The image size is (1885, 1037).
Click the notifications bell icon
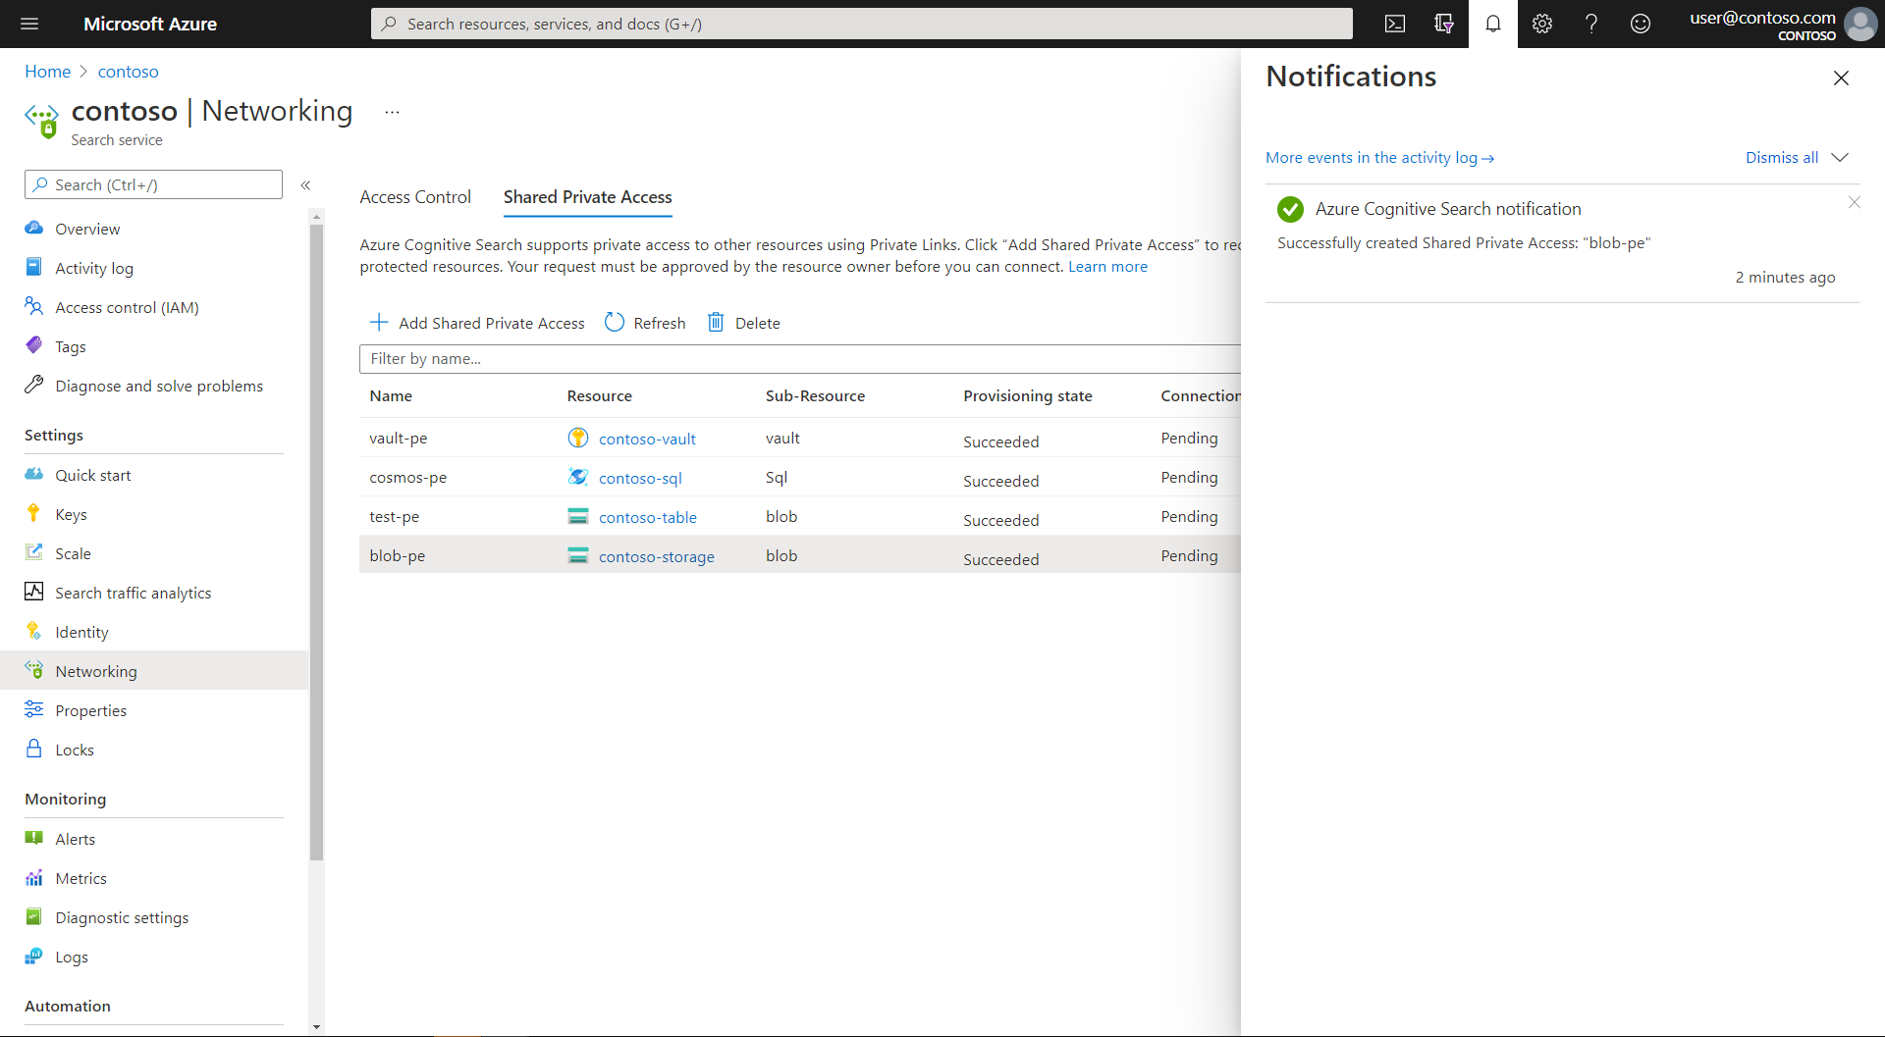1492,24
